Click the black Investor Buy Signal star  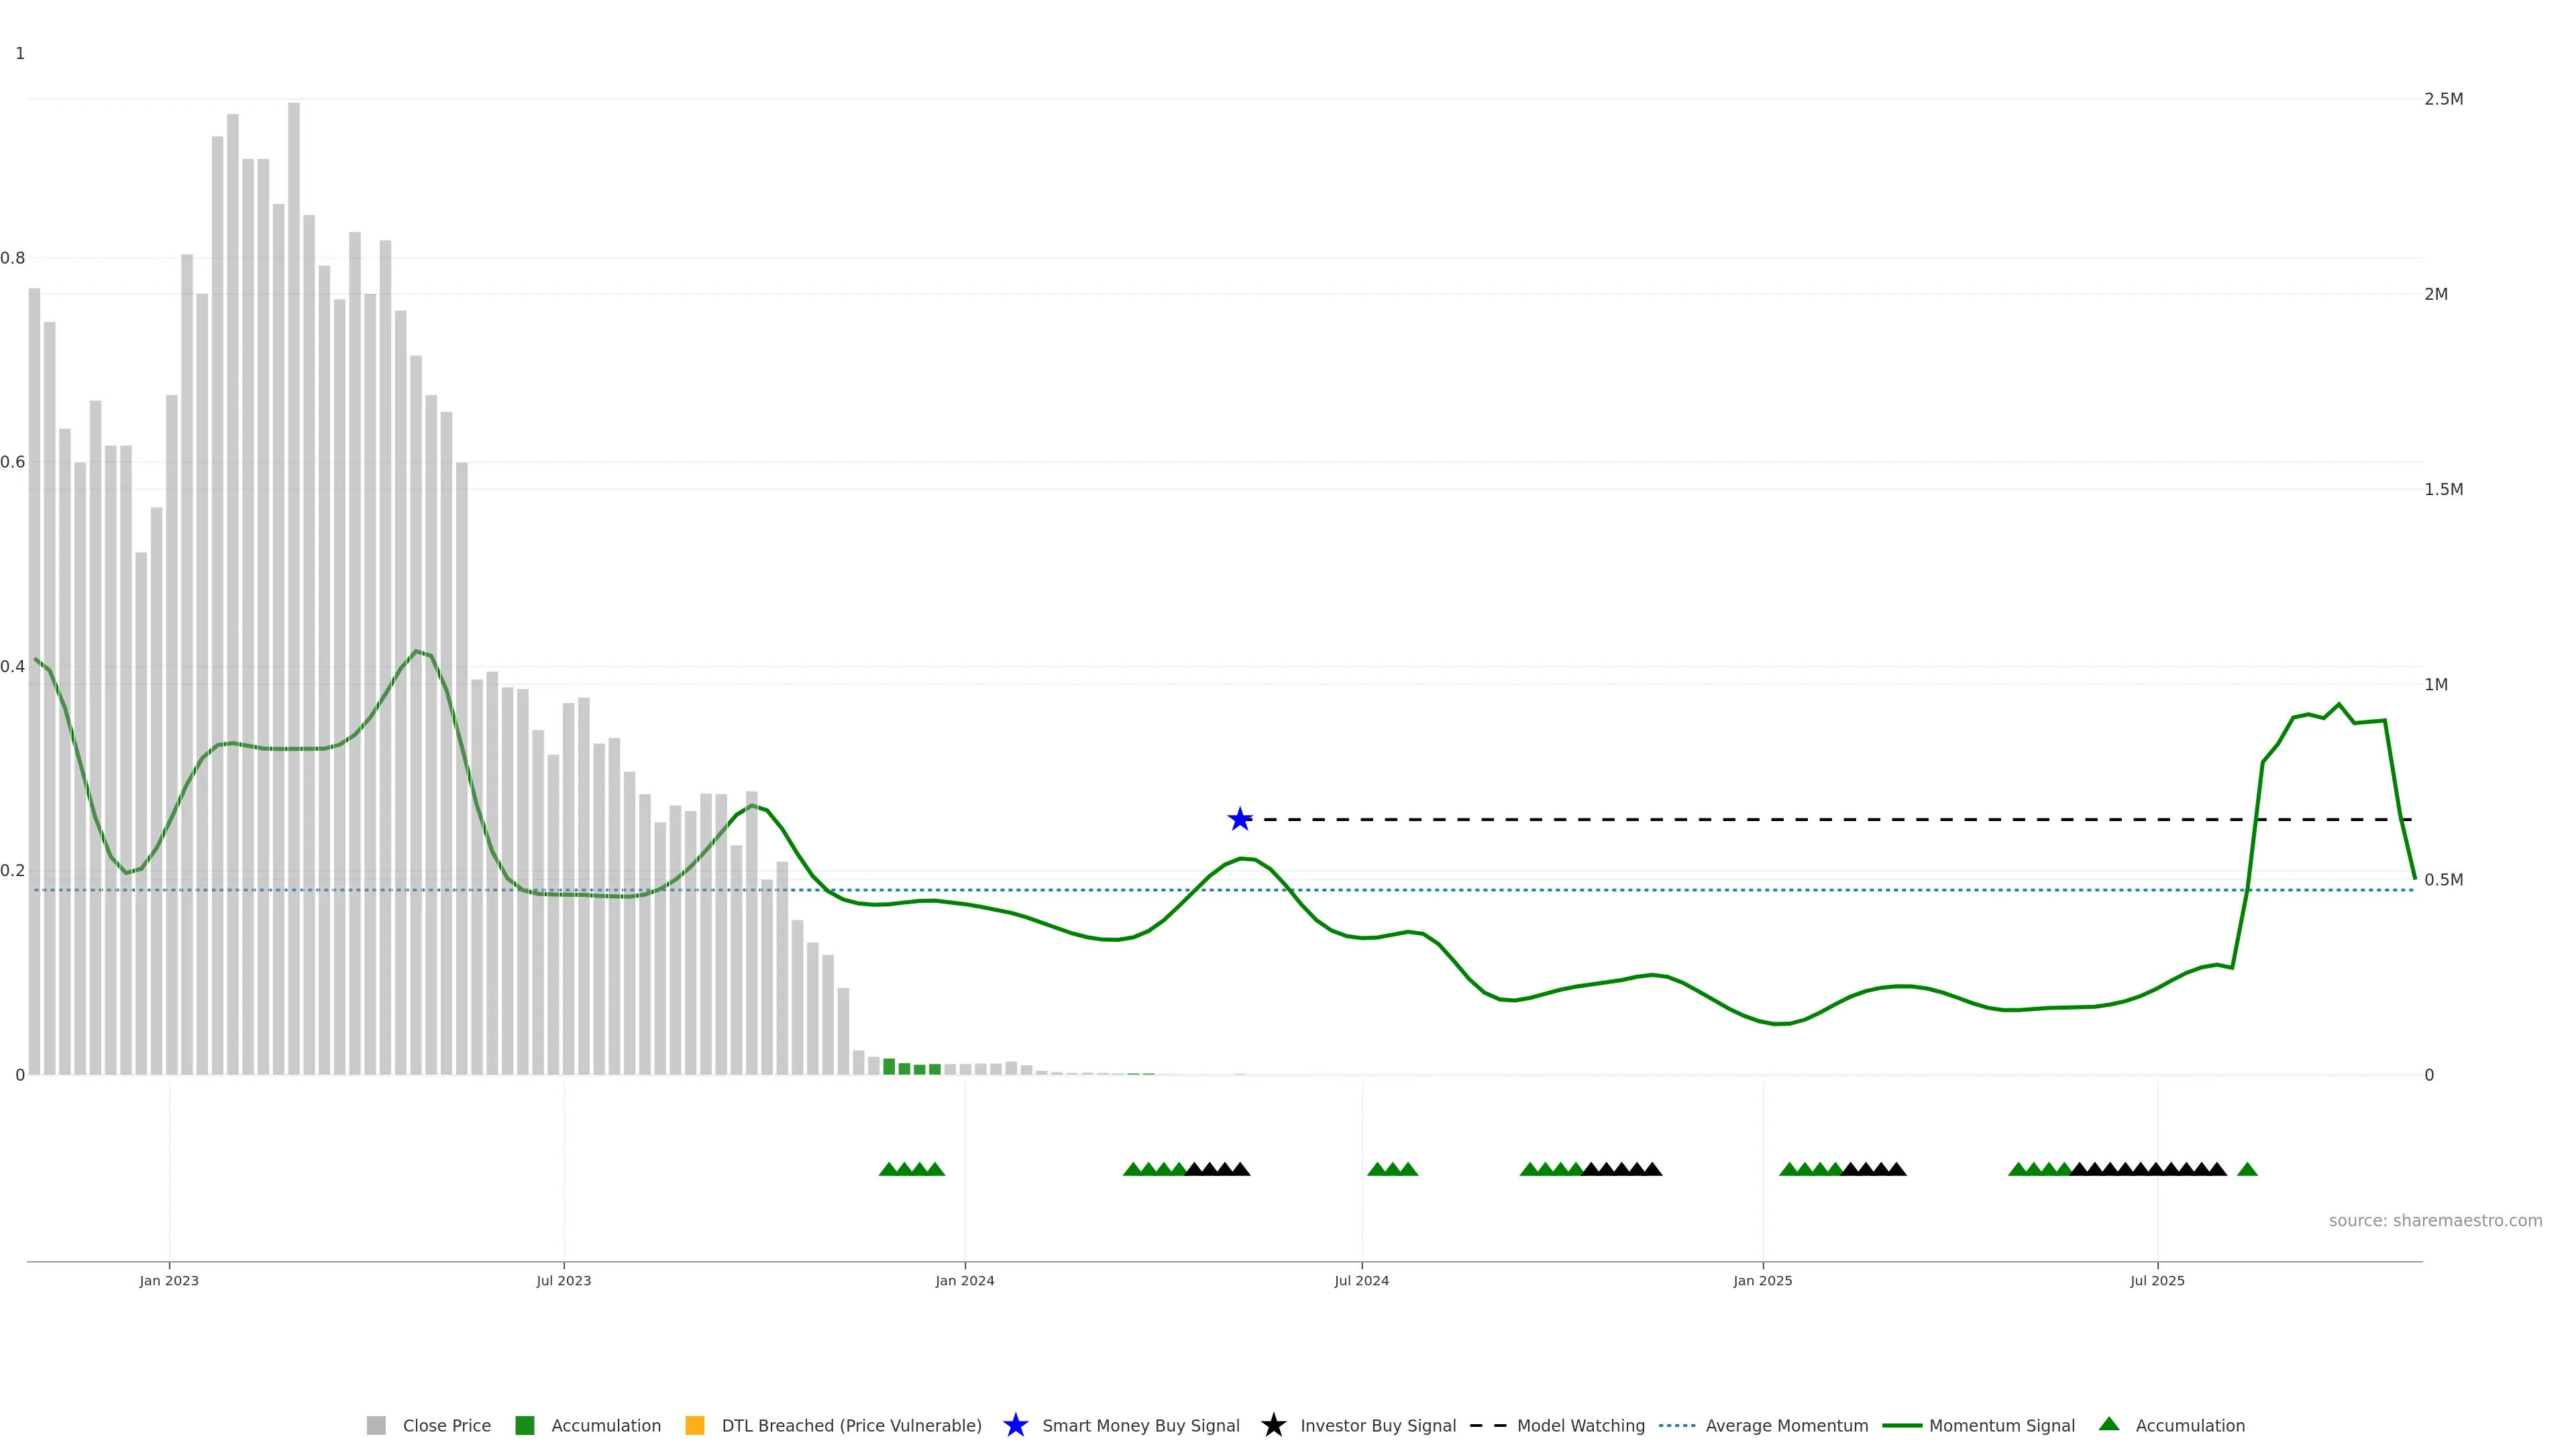tap(1273, 1425)
